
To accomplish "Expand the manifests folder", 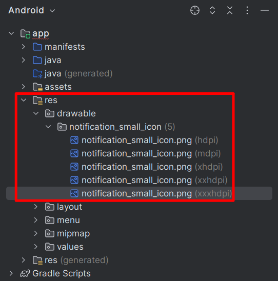I will [x=23, y=47].
